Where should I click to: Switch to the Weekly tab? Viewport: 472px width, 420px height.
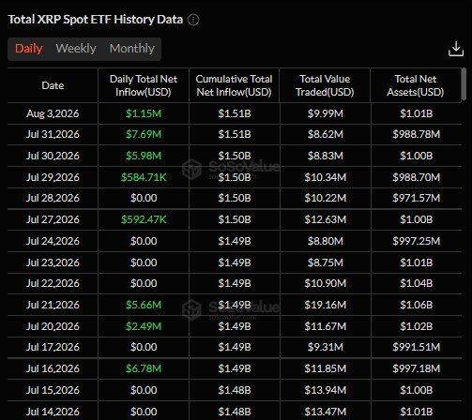pyautogui.click(x=76, y=49)
